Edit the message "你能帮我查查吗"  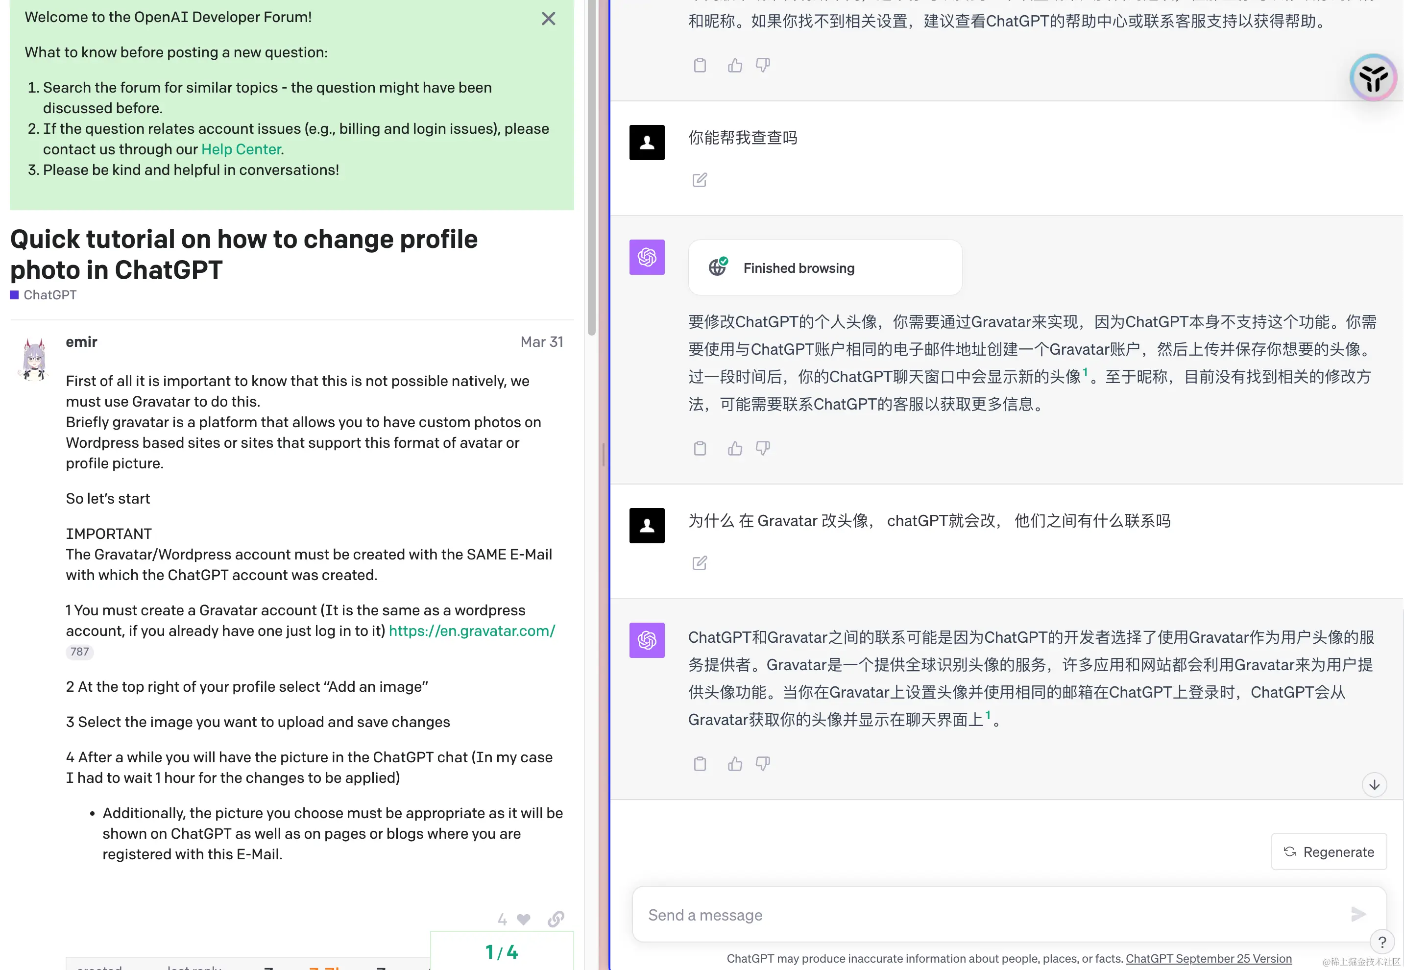coord(700,180)
